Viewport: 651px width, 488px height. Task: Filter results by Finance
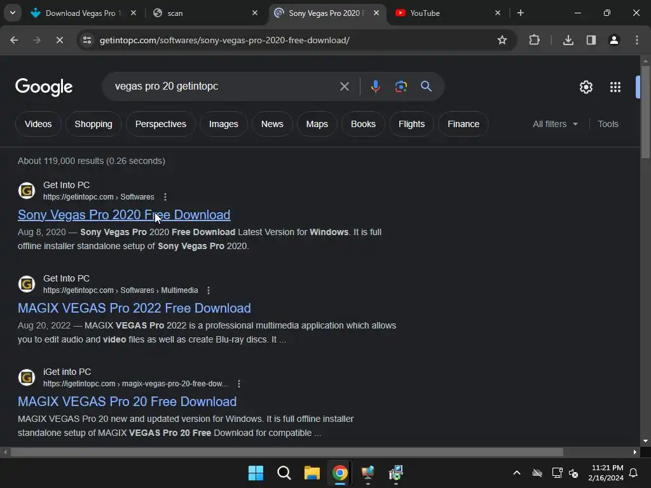(463, 124)
